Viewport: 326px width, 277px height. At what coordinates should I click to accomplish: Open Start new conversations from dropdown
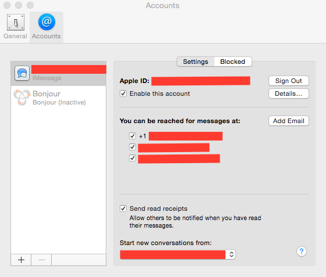pyautogui.click(x=178, y=254)
